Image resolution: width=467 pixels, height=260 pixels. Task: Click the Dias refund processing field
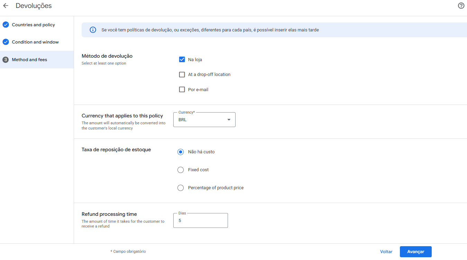click(x=201, y=221)
